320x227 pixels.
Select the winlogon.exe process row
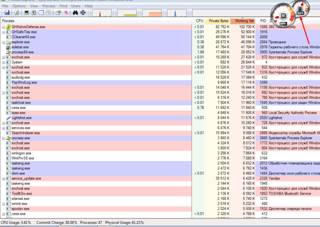click(x=160, y=153)
